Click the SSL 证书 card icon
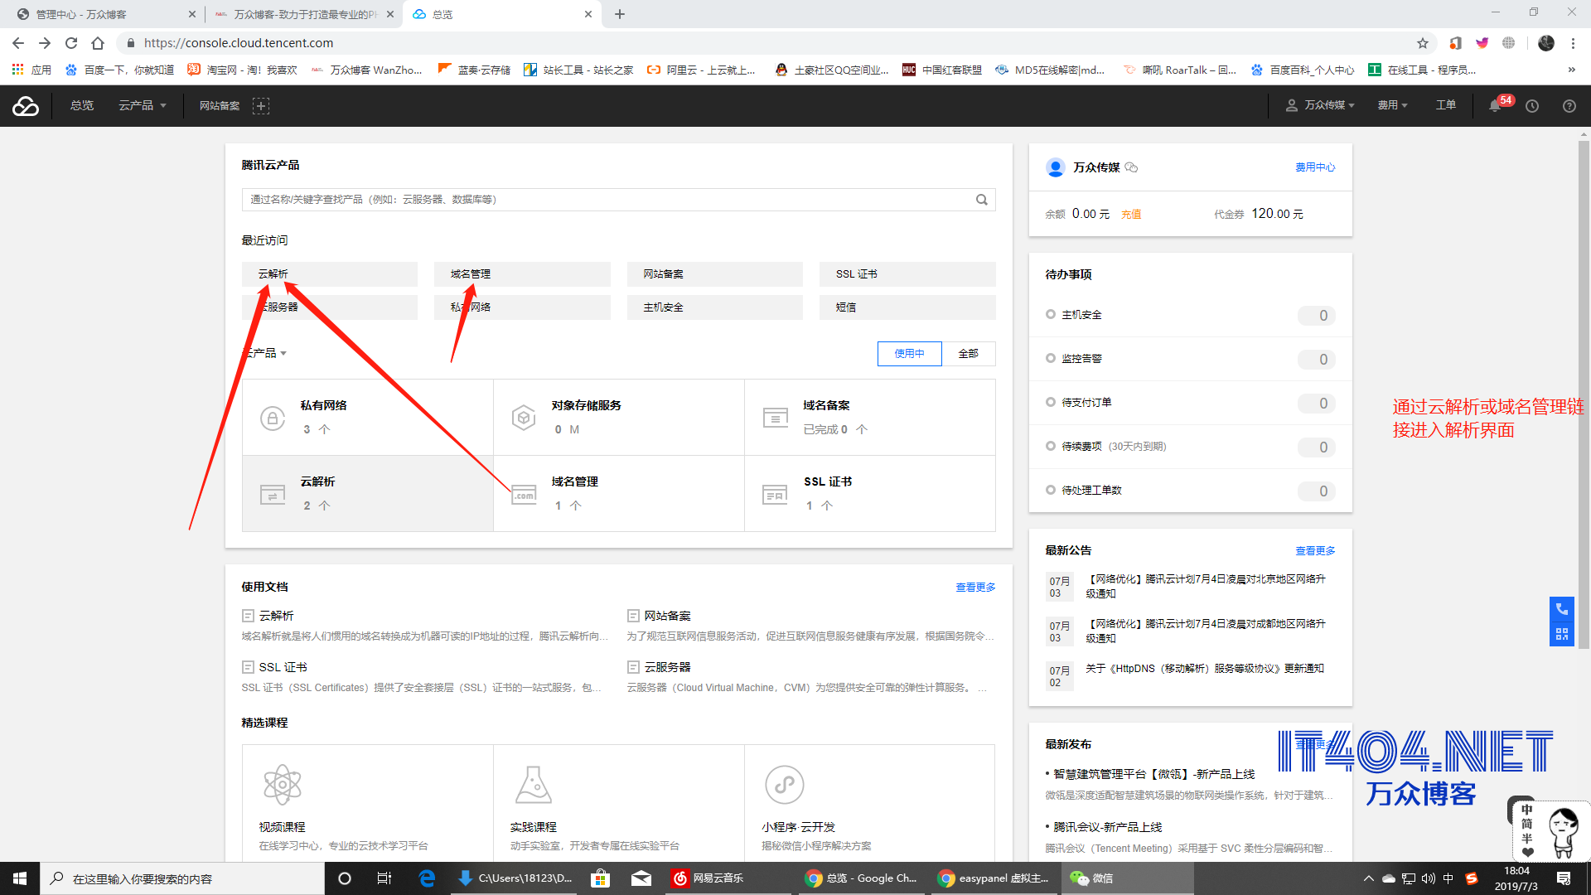The image size is (1591, 895). point(775,495)
